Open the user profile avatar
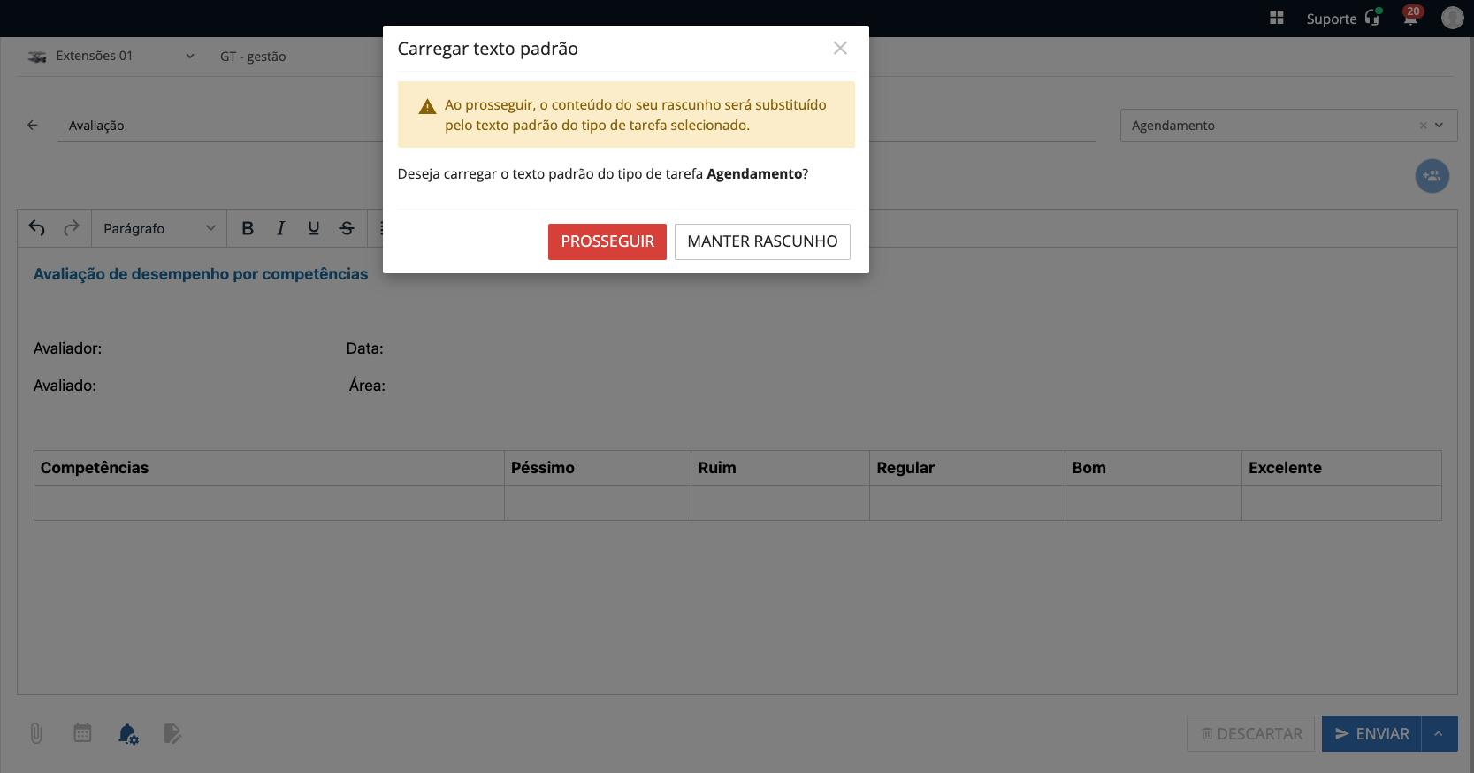This screenshot has width=1474, height=773. (x=1452, y=18)
